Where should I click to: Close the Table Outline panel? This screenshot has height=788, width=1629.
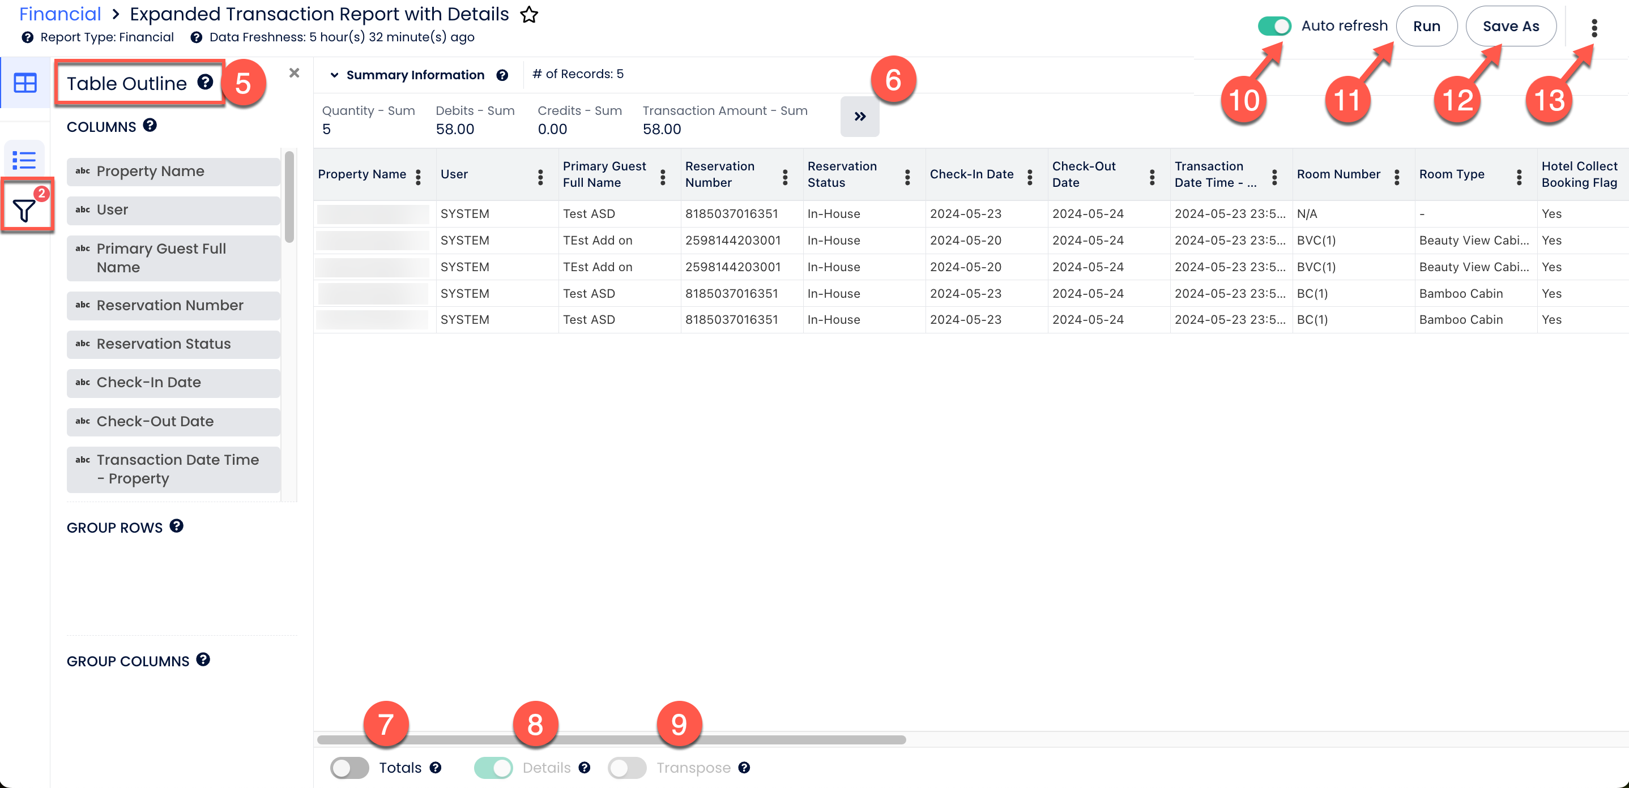click(294, 72)
